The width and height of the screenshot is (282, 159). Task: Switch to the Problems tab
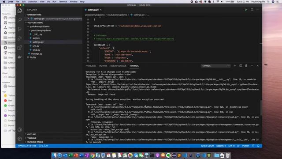(91, 66)
